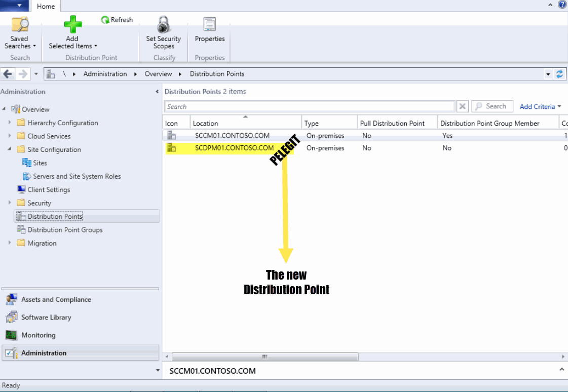This screenshot has height=392, width=568.
Task: Collapse the ribbon with the caret
Action: 550,5
